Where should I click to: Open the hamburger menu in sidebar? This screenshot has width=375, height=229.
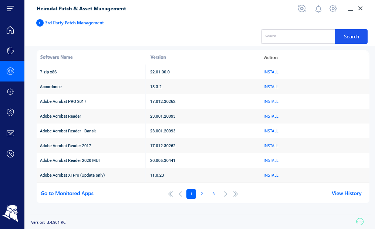pos(10,8)
